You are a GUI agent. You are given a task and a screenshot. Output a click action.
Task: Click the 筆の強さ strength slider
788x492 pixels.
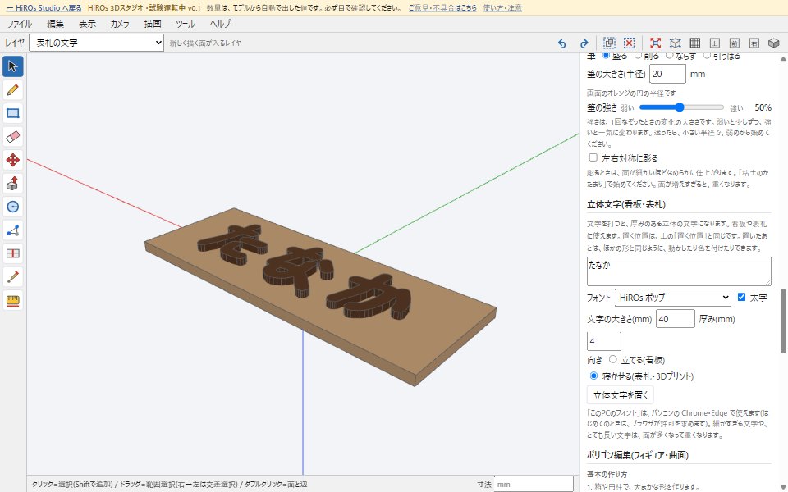coord(681,107)
